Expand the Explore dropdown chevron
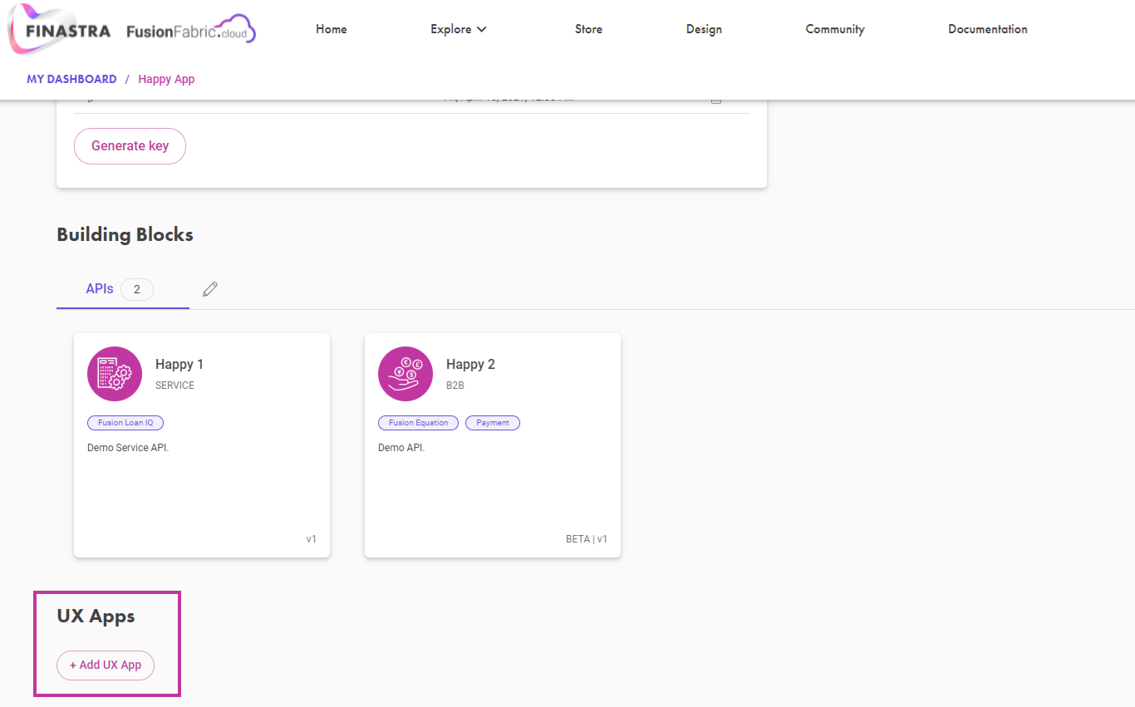The width and height of the screenshot is (1135, 707). click(482, 30)
